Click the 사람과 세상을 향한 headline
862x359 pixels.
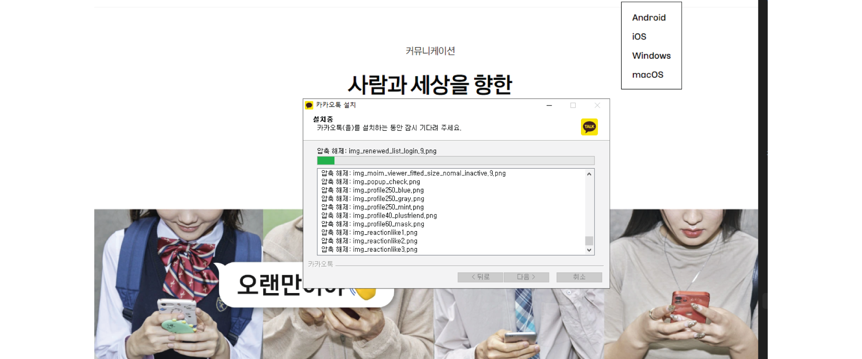pos(430,84)
